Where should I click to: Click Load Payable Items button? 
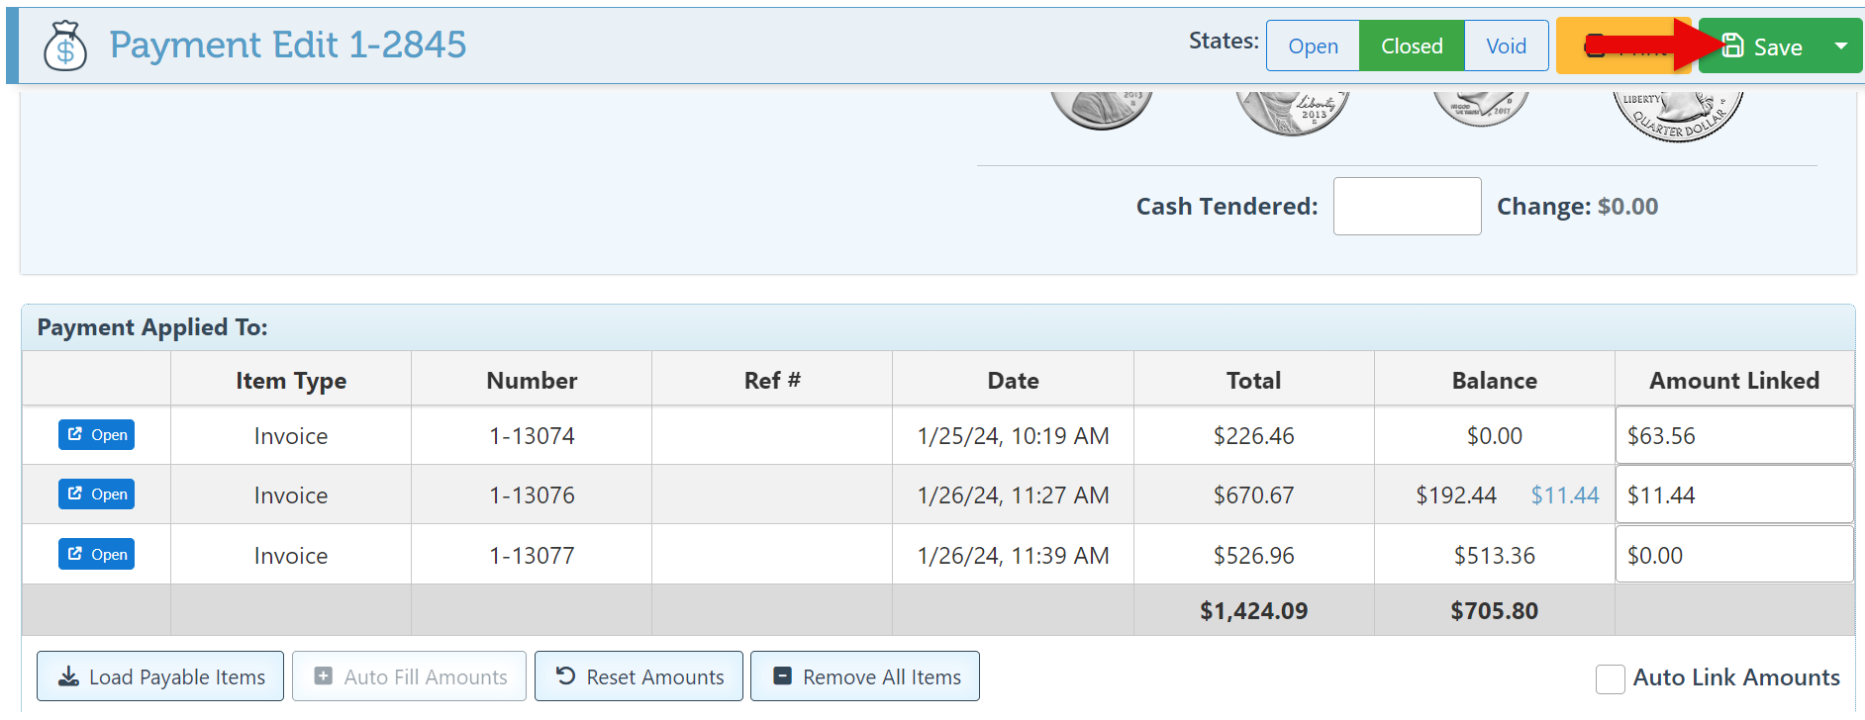tap(160, 676)
